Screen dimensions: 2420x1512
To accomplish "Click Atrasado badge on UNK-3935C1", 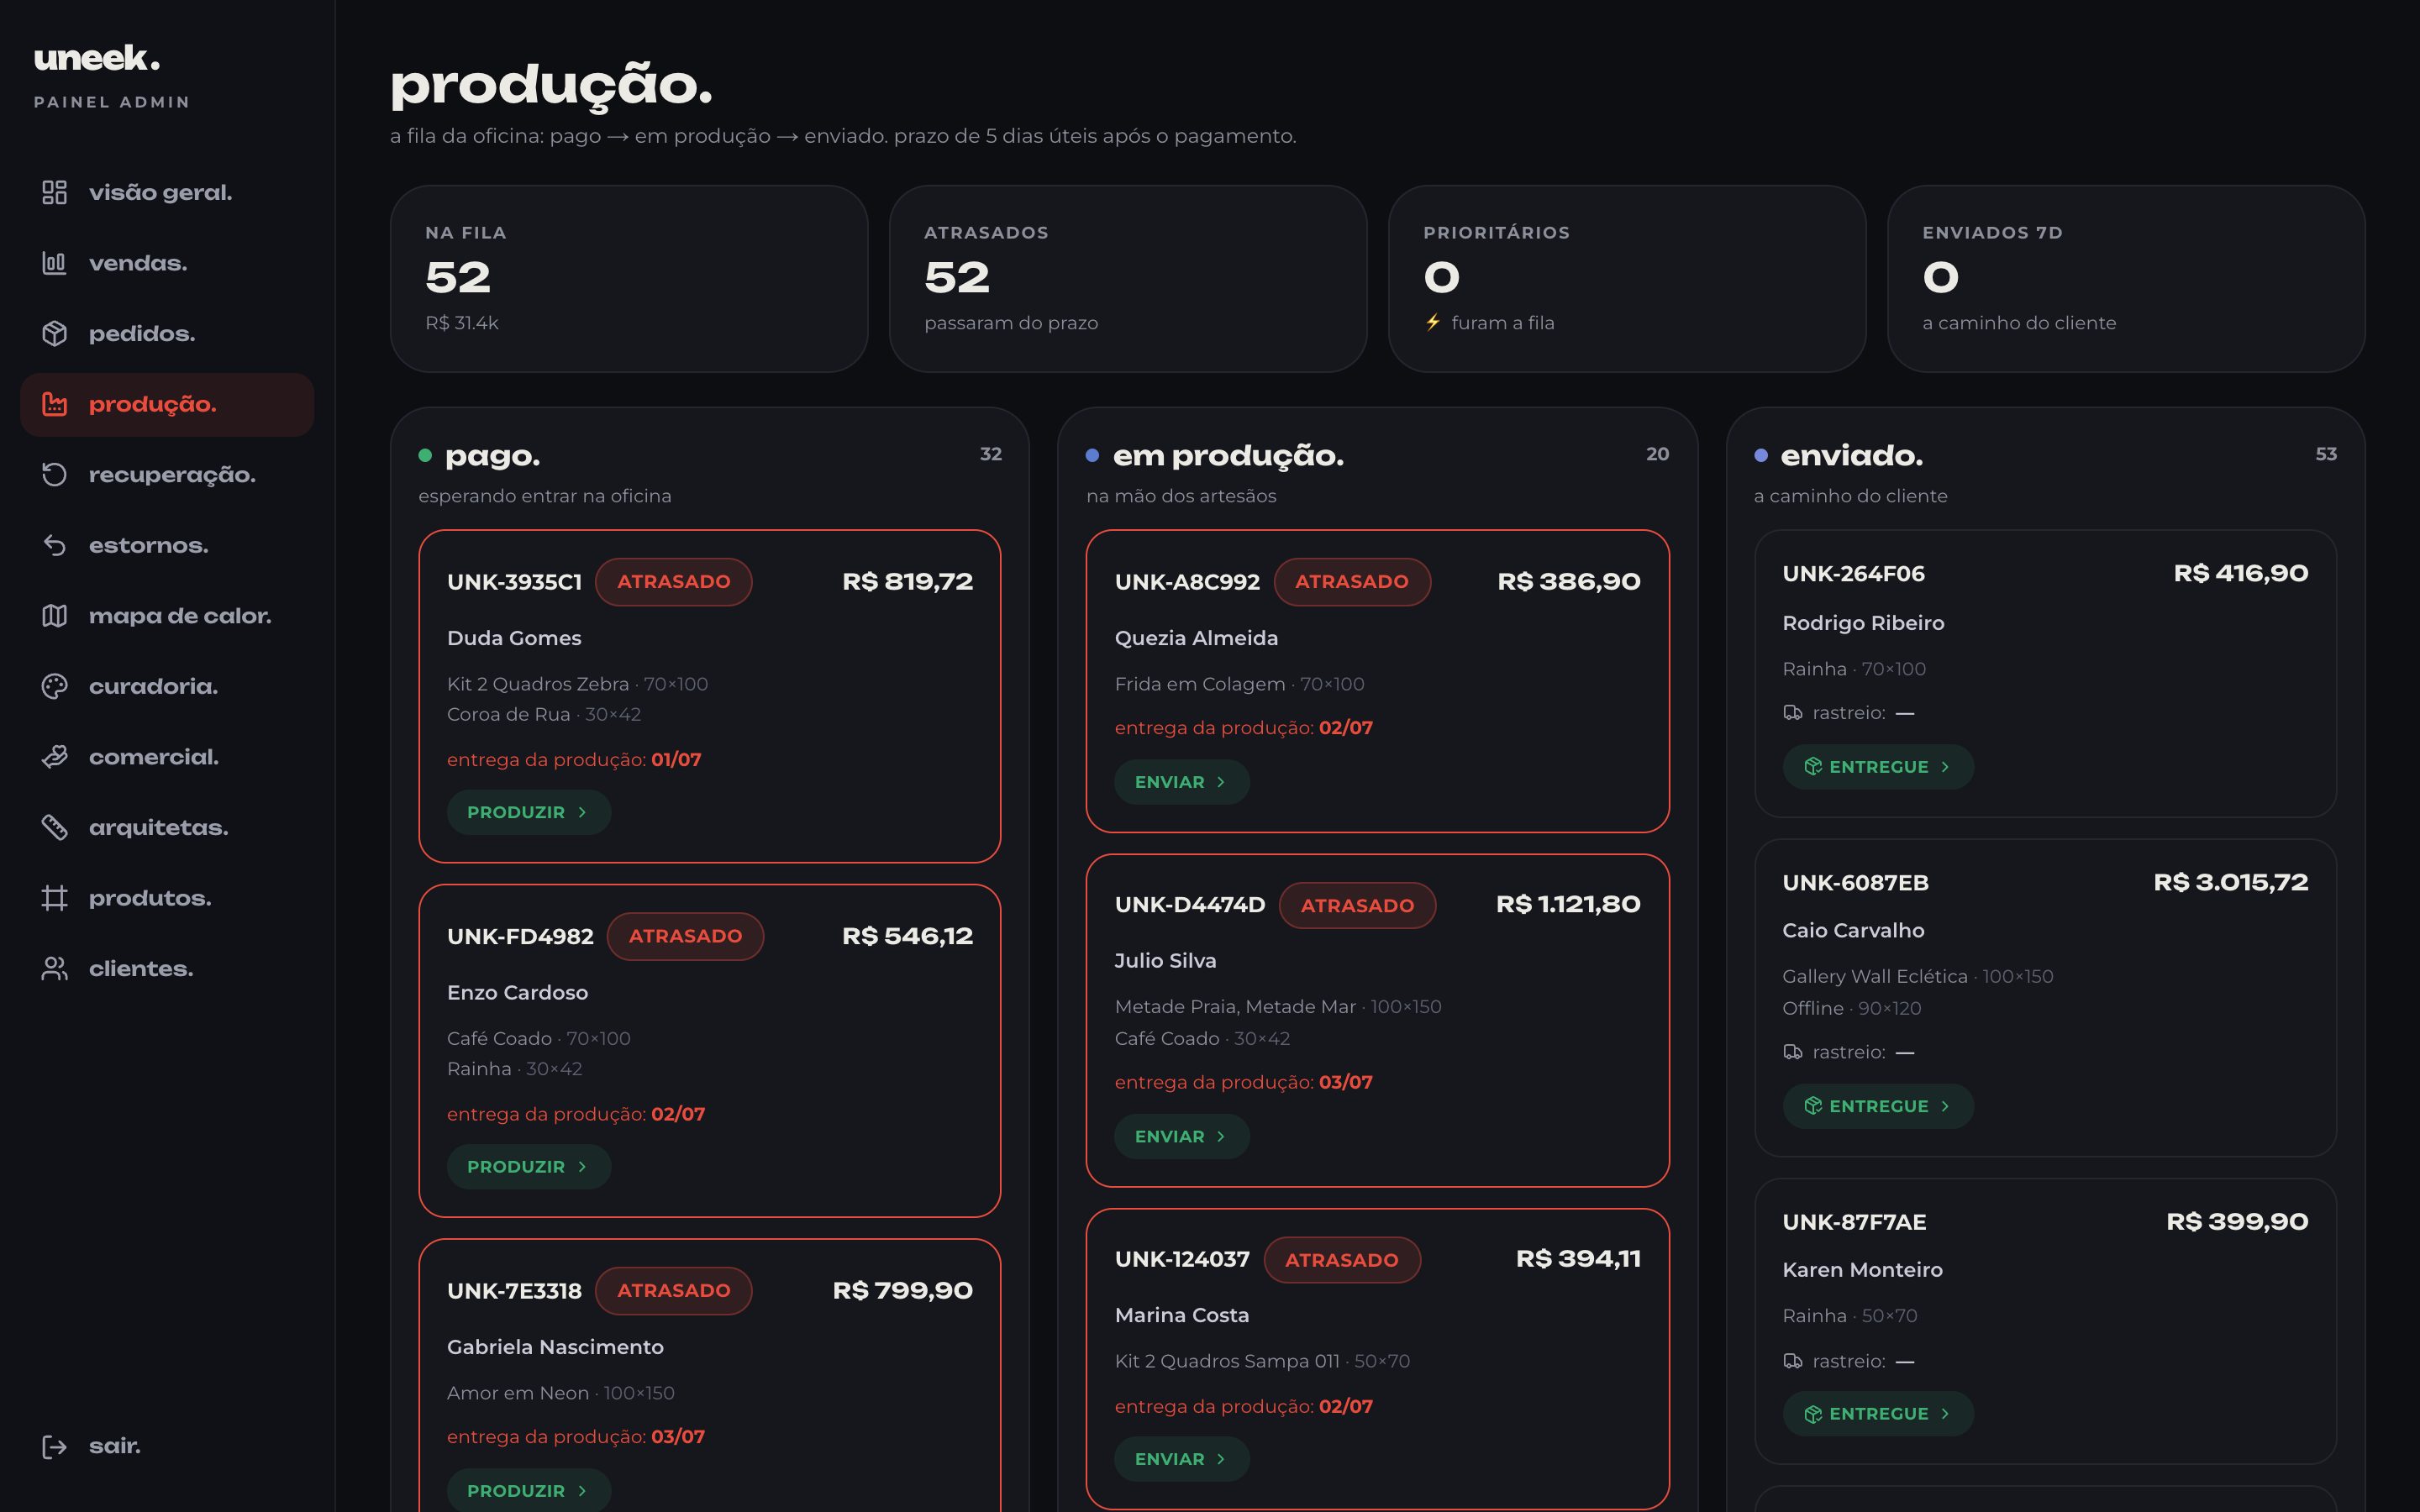I will [674, 582].
